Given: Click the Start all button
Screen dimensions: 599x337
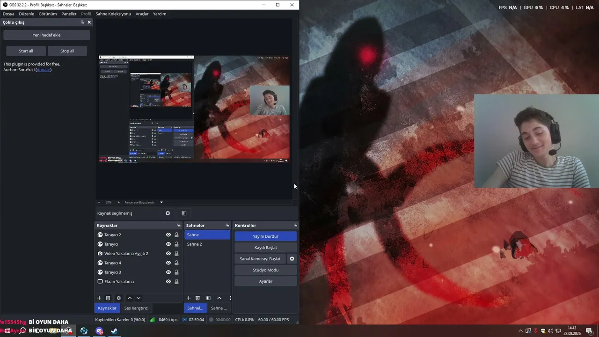Looking at the screenshot, I should coord(26,51).
